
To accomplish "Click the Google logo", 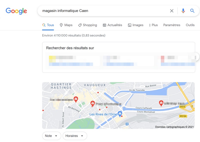I will pyautogui.click(x=16, y=11).
